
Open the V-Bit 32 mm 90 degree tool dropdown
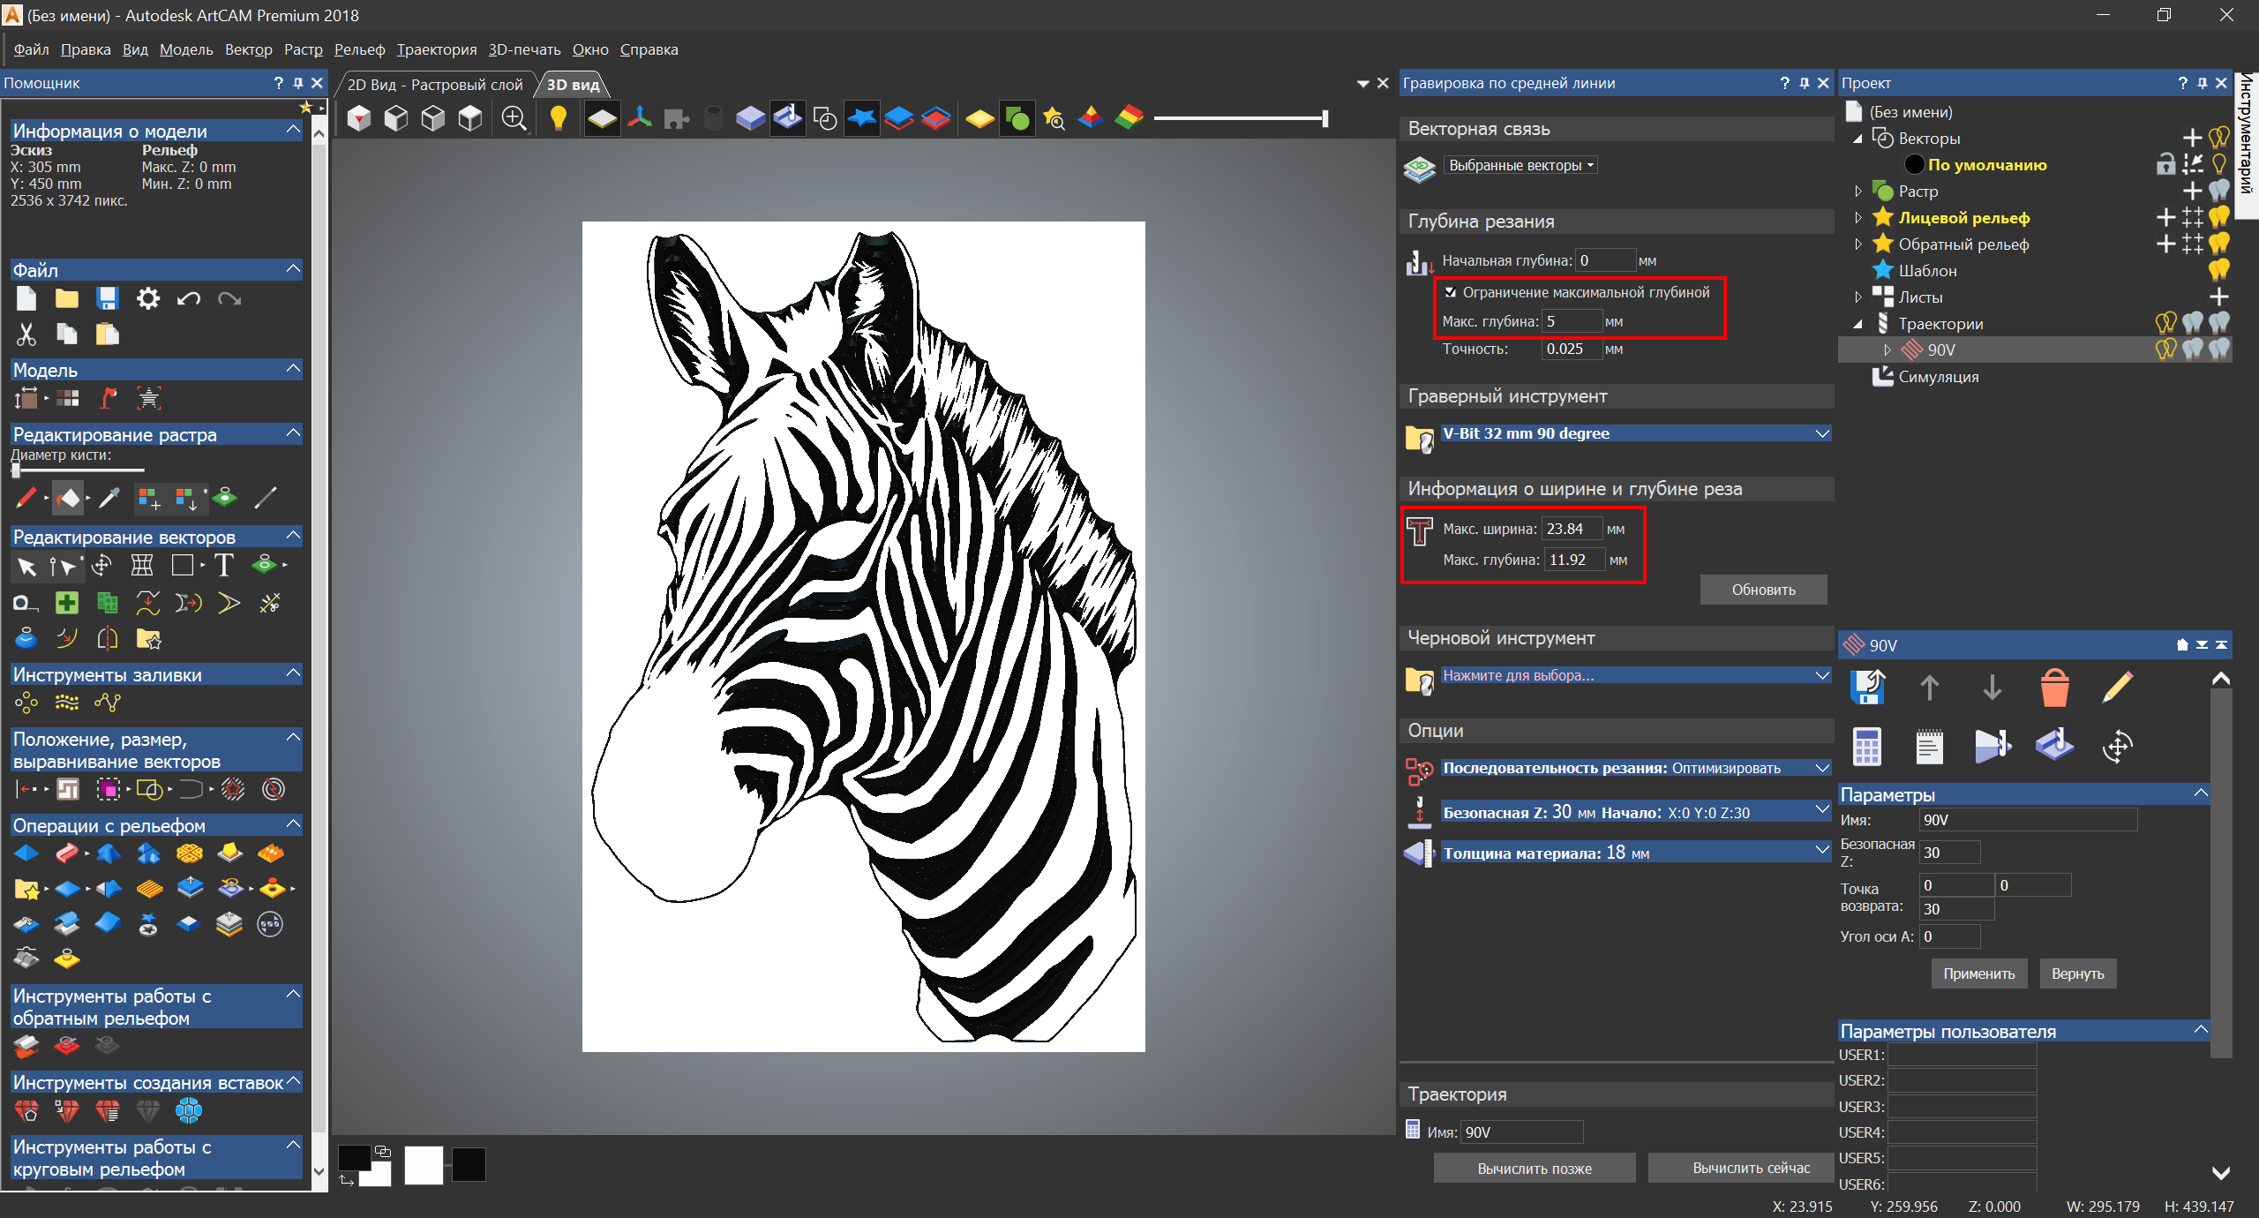pos(1821,433)
